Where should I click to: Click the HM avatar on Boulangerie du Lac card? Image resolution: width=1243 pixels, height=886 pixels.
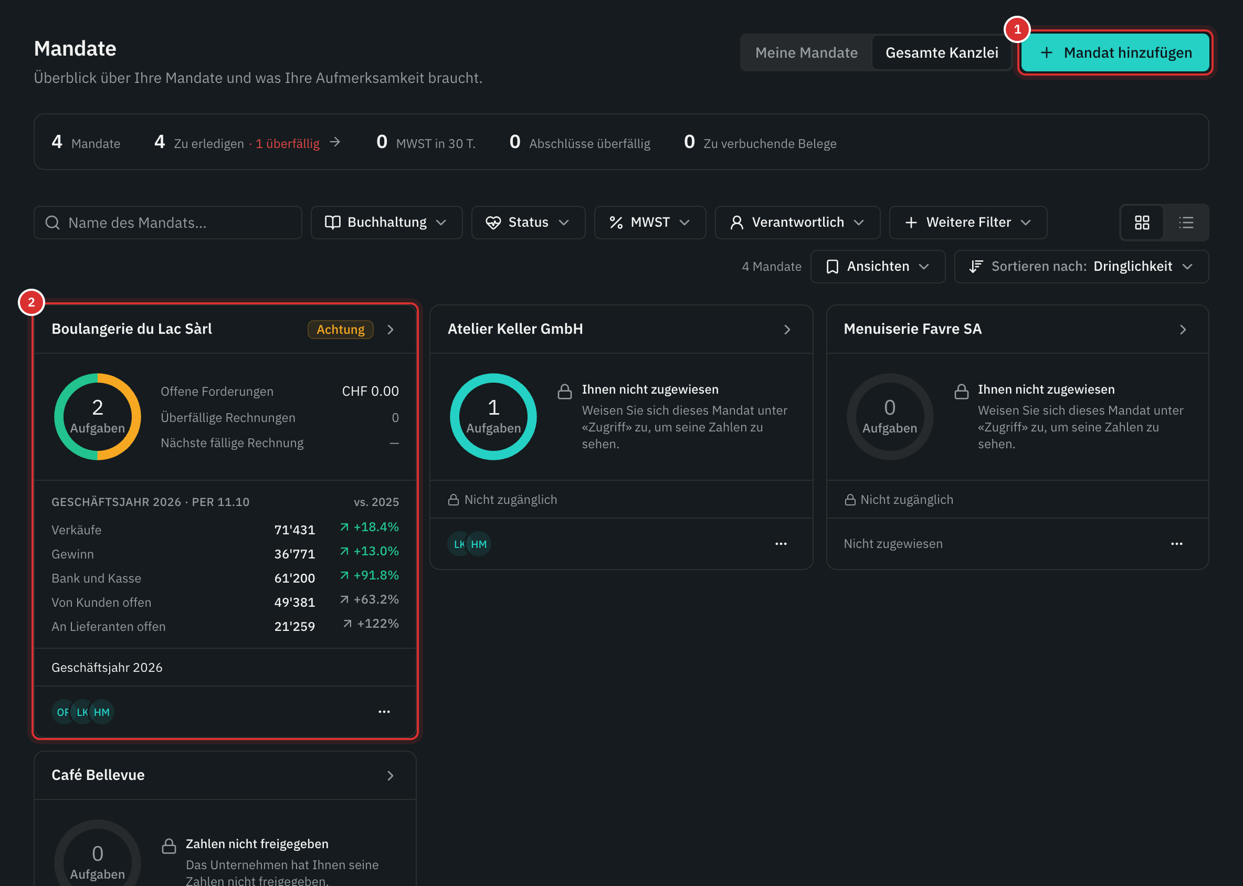tap(102, 712)
